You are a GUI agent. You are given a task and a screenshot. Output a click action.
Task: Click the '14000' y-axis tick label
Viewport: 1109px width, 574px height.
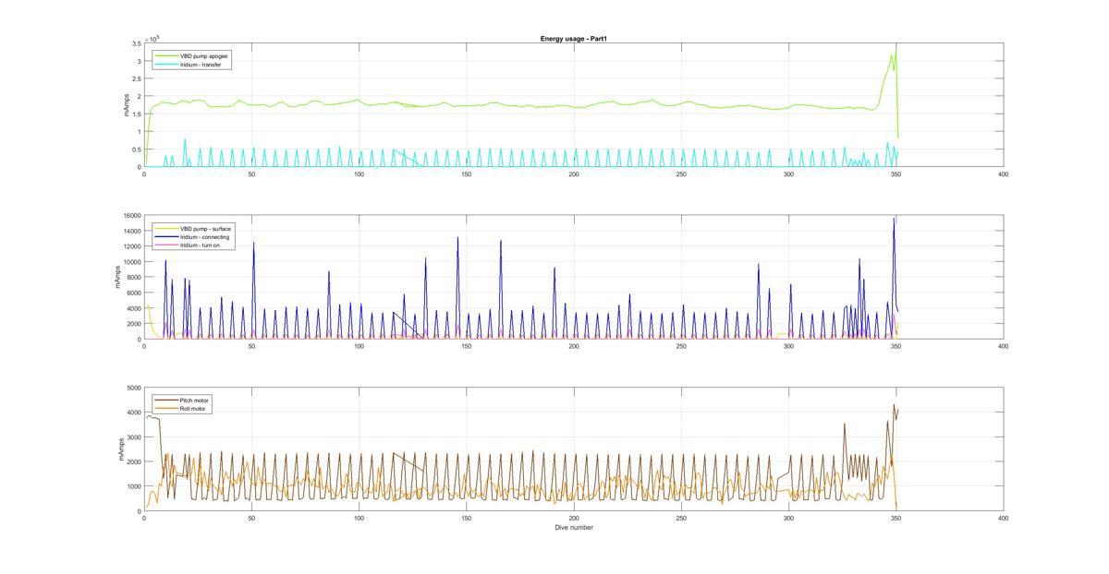(x=132, y=232)
